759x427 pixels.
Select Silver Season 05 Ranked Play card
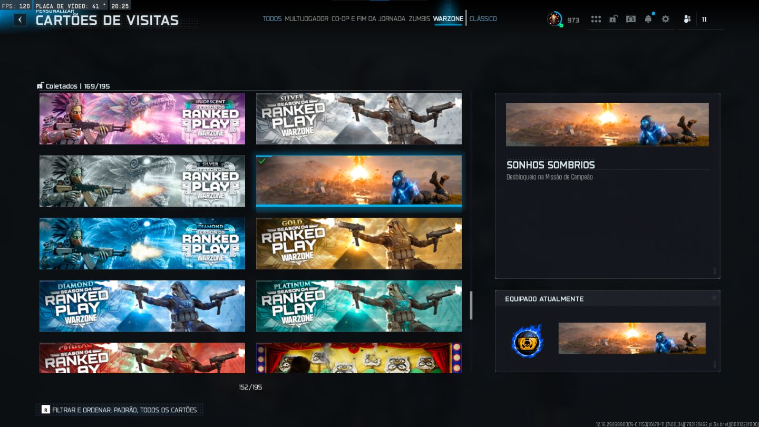[142, 181]
